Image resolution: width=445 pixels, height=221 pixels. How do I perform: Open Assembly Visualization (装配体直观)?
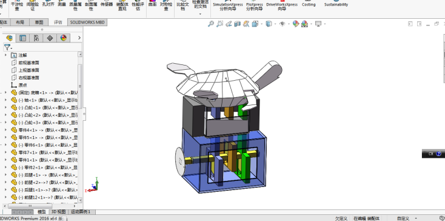[122, 6]
